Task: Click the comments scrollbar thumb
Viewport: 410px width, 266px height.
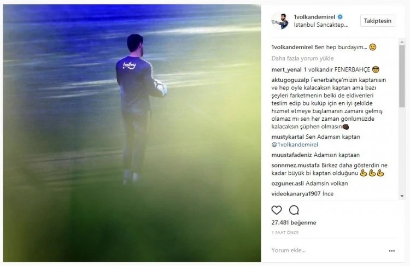Action: tap(402, 76)
